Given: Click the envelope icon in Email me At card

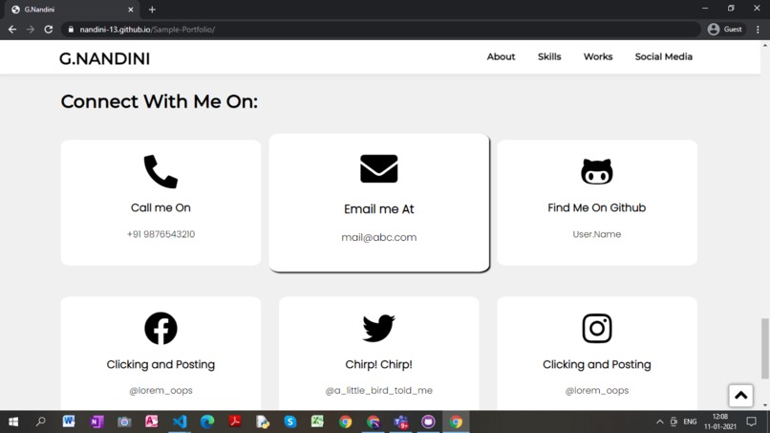Looking at the screenshot, I should coord(378,168).
